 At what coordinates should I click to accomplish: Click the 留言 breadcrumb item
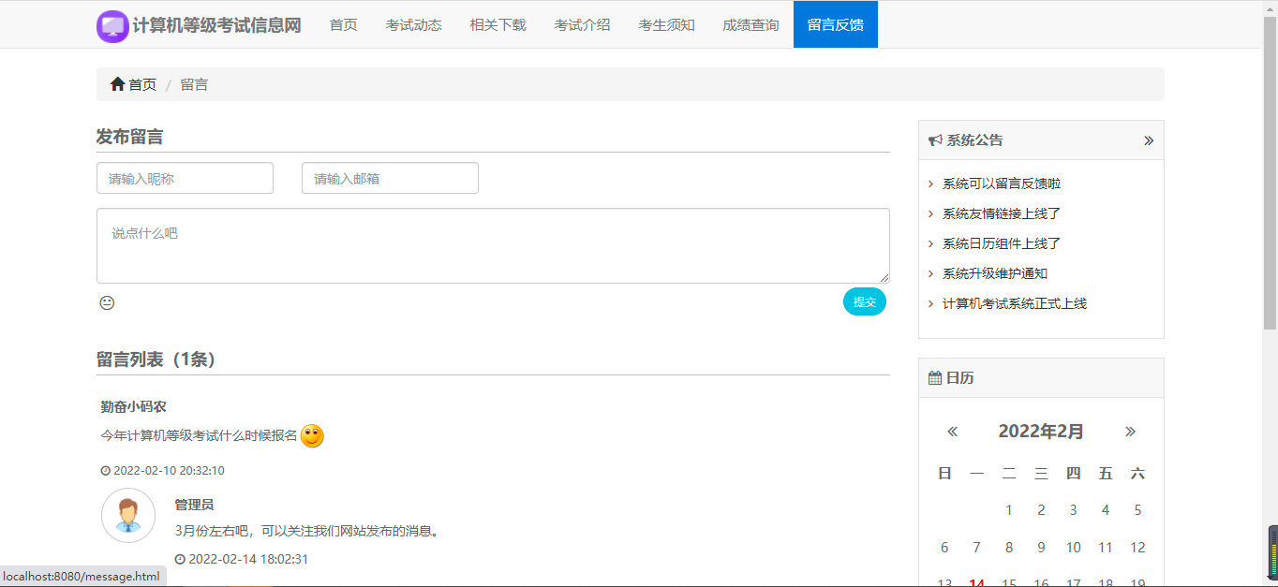[194, 84]
